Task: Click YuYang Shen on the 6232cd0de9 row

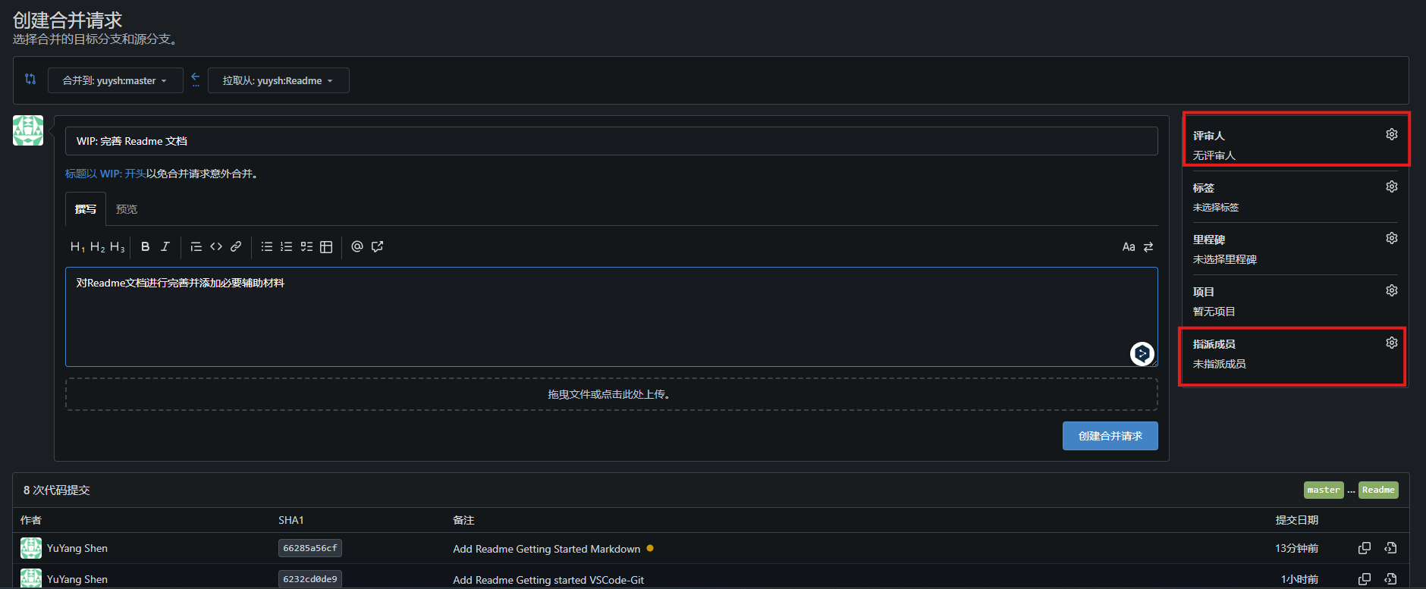Action: pyautogui.click(x=77, y=579)
